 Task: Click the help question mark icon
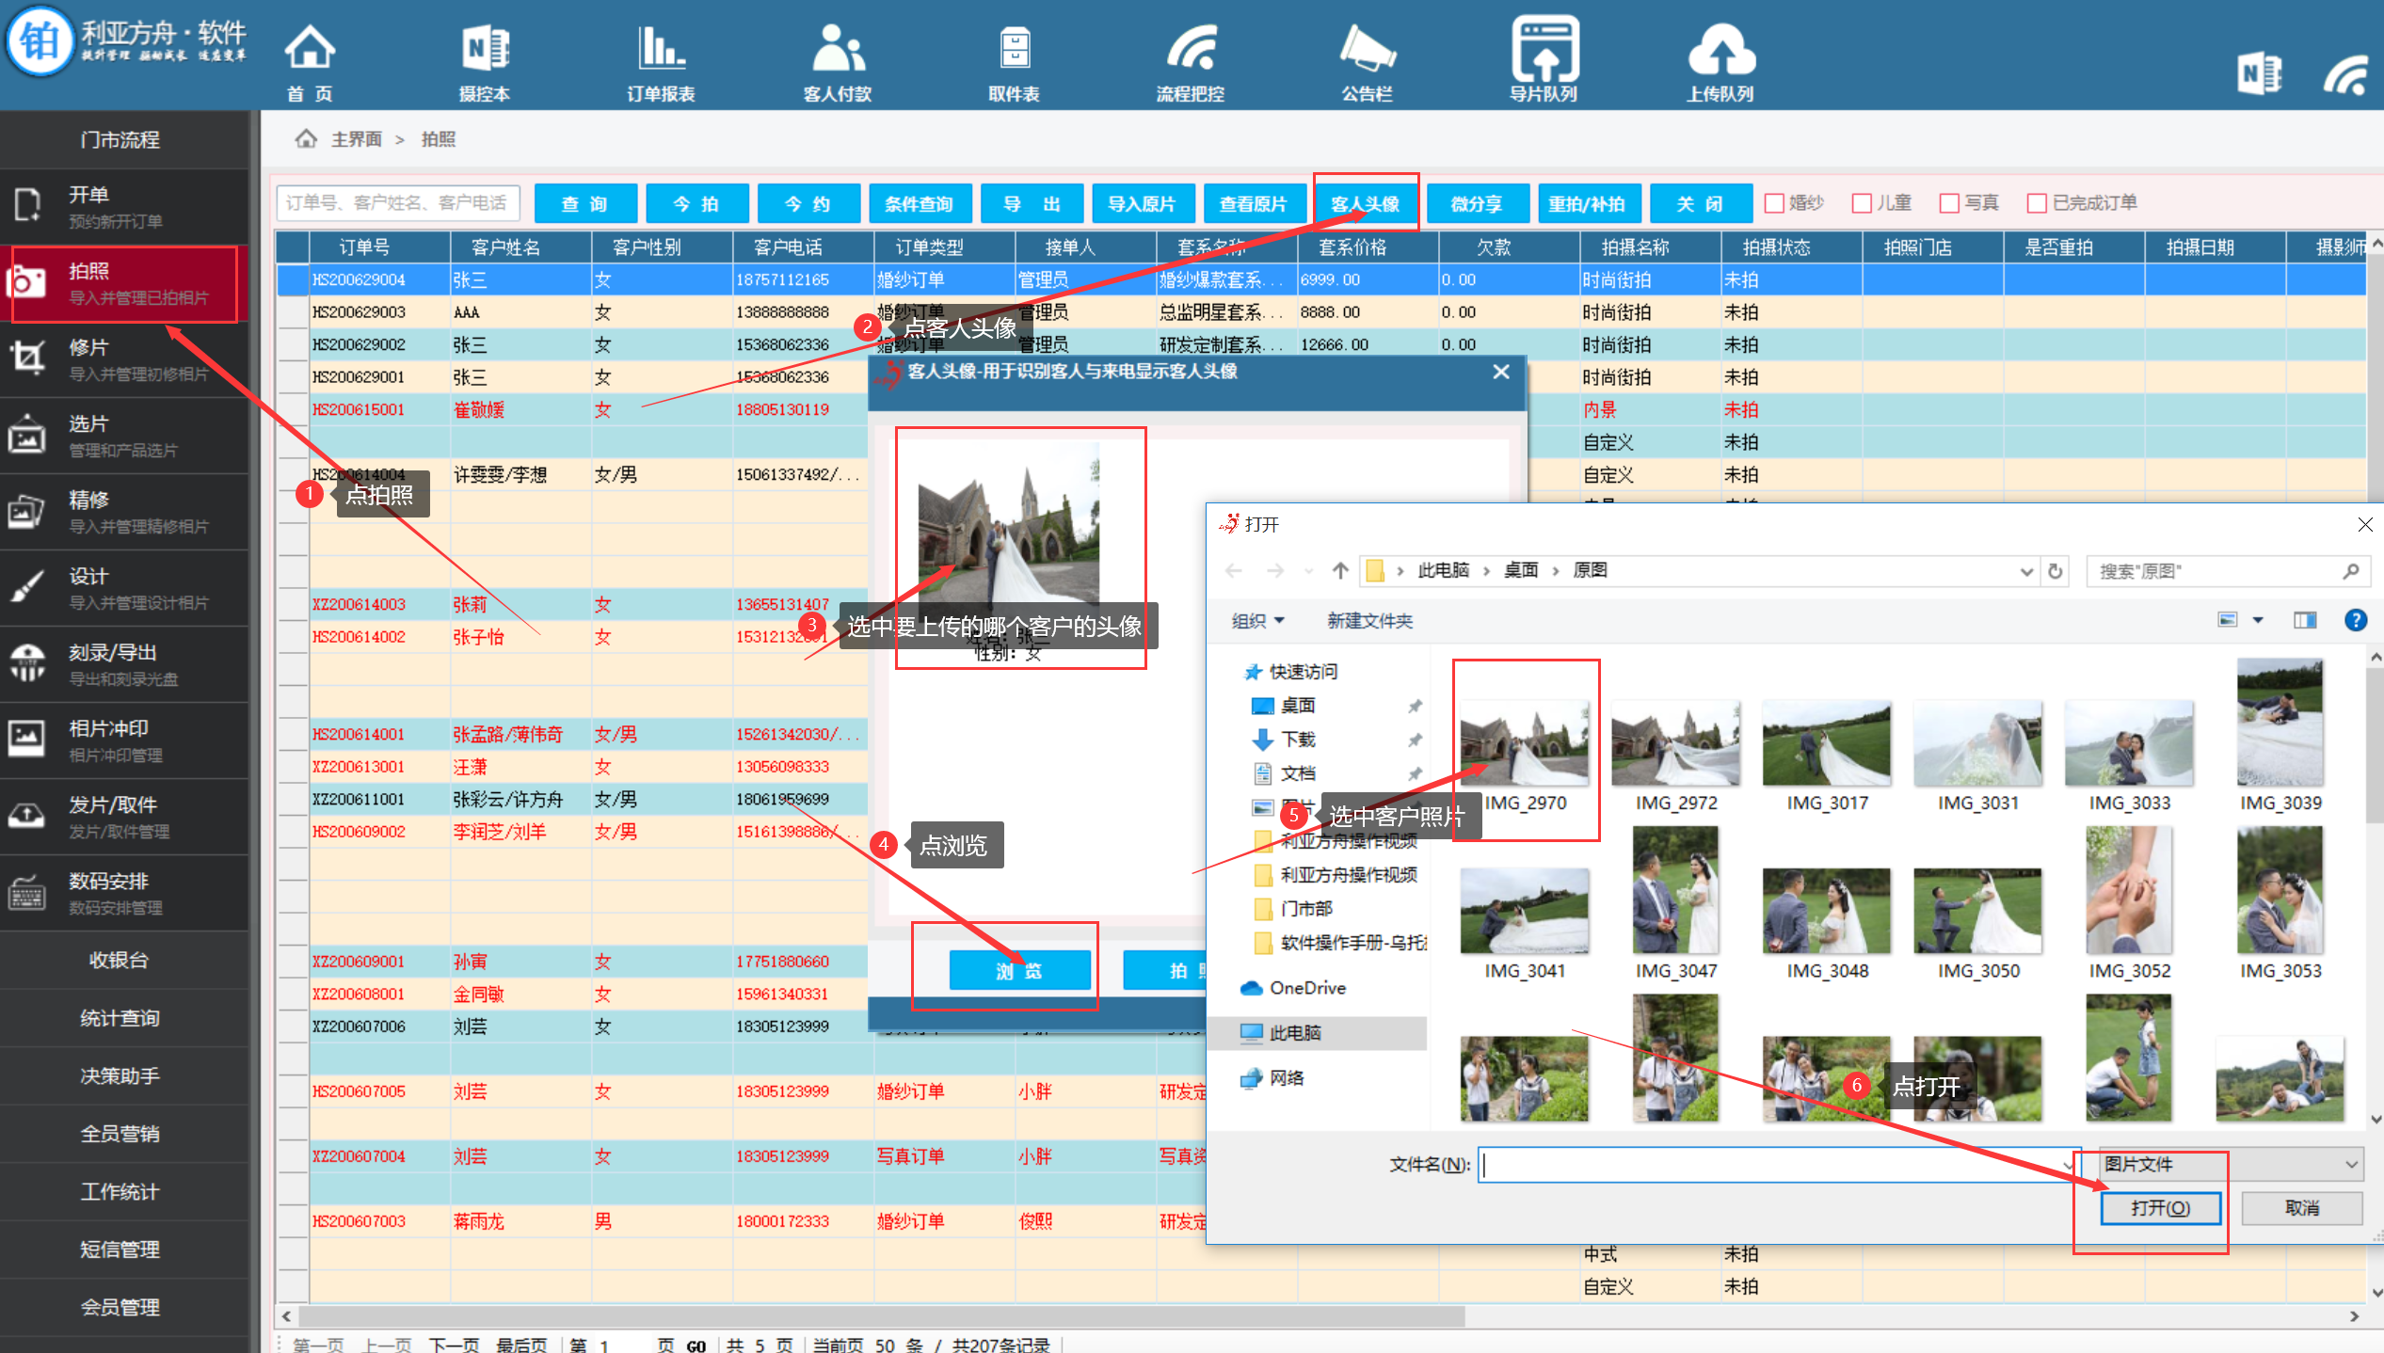click(2355, 620)
